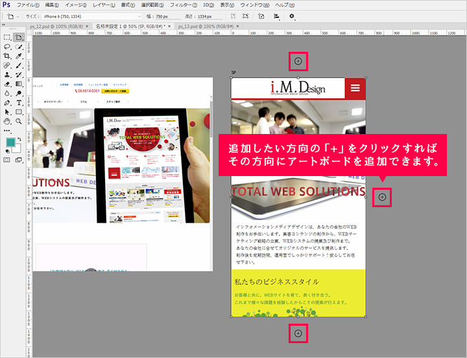The width and height of the screenshot is (467, 358).
Task: Select the Horizontal Type tool
Action: click(x=18, y=103)
